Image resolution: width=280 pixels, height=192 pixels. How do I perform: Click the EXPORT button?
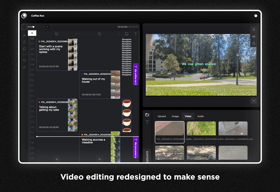[147, 156]
